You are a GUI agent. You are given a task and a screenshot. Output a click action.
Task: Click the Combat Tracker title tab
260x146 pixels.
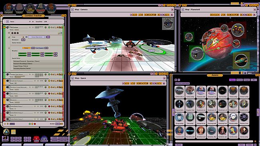[x=33, y=16]
